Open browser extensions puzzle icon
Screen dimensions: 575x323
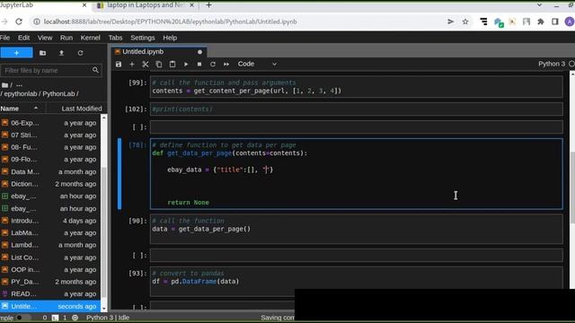click(x=541, y=22)
